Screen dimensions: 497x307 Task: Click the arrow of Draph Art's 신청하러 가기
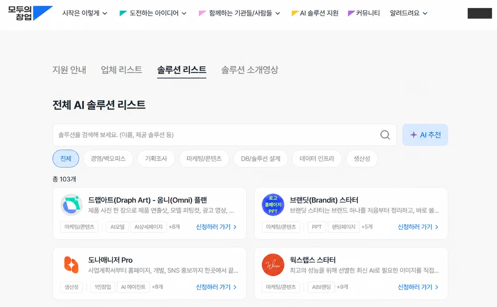235,227
